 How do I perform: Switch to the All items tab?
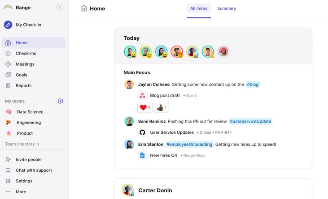(x=199, y=8)
